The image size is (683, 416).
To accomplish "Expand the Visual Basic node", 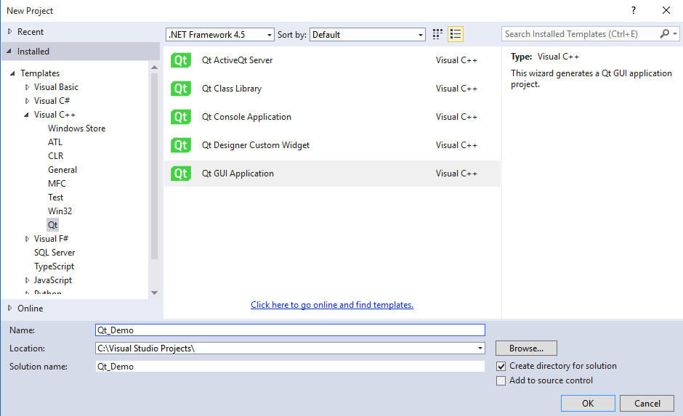I will click(x=27, y=87).
